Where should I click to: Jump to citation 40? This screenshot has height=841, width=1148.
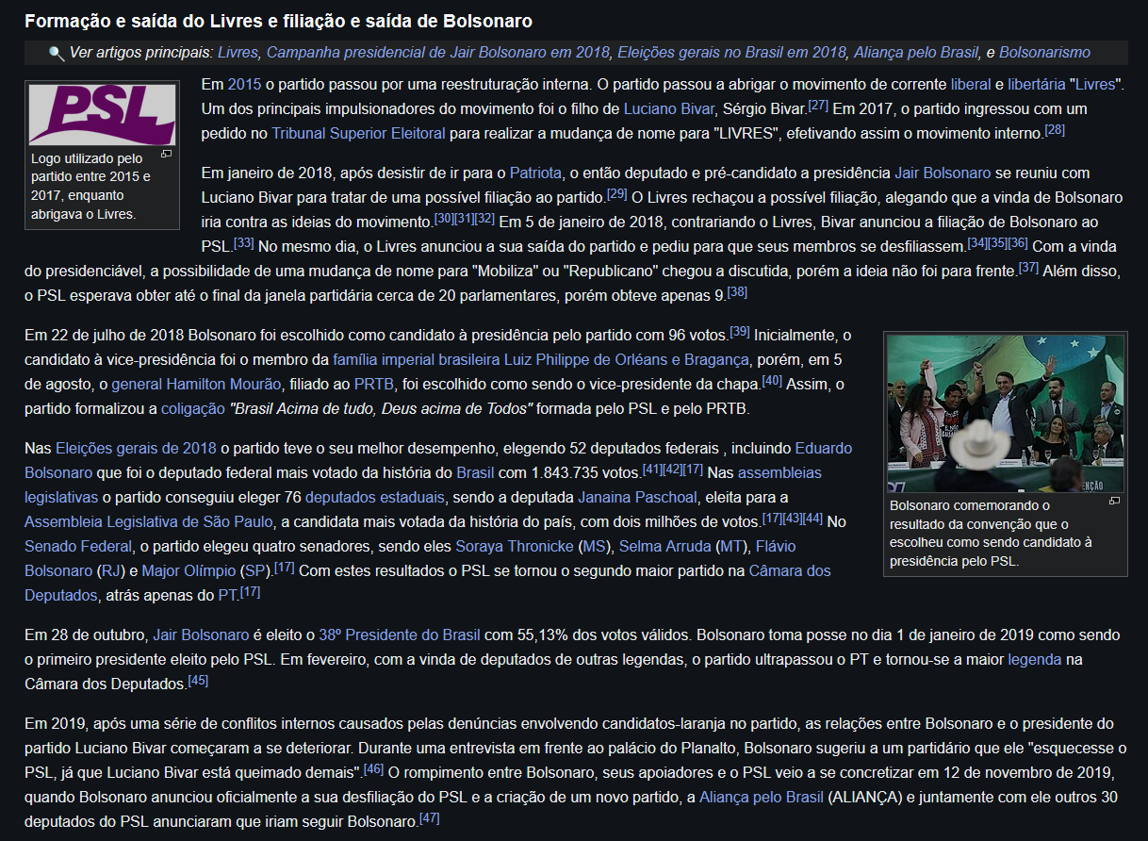click(x=772, y=379)
